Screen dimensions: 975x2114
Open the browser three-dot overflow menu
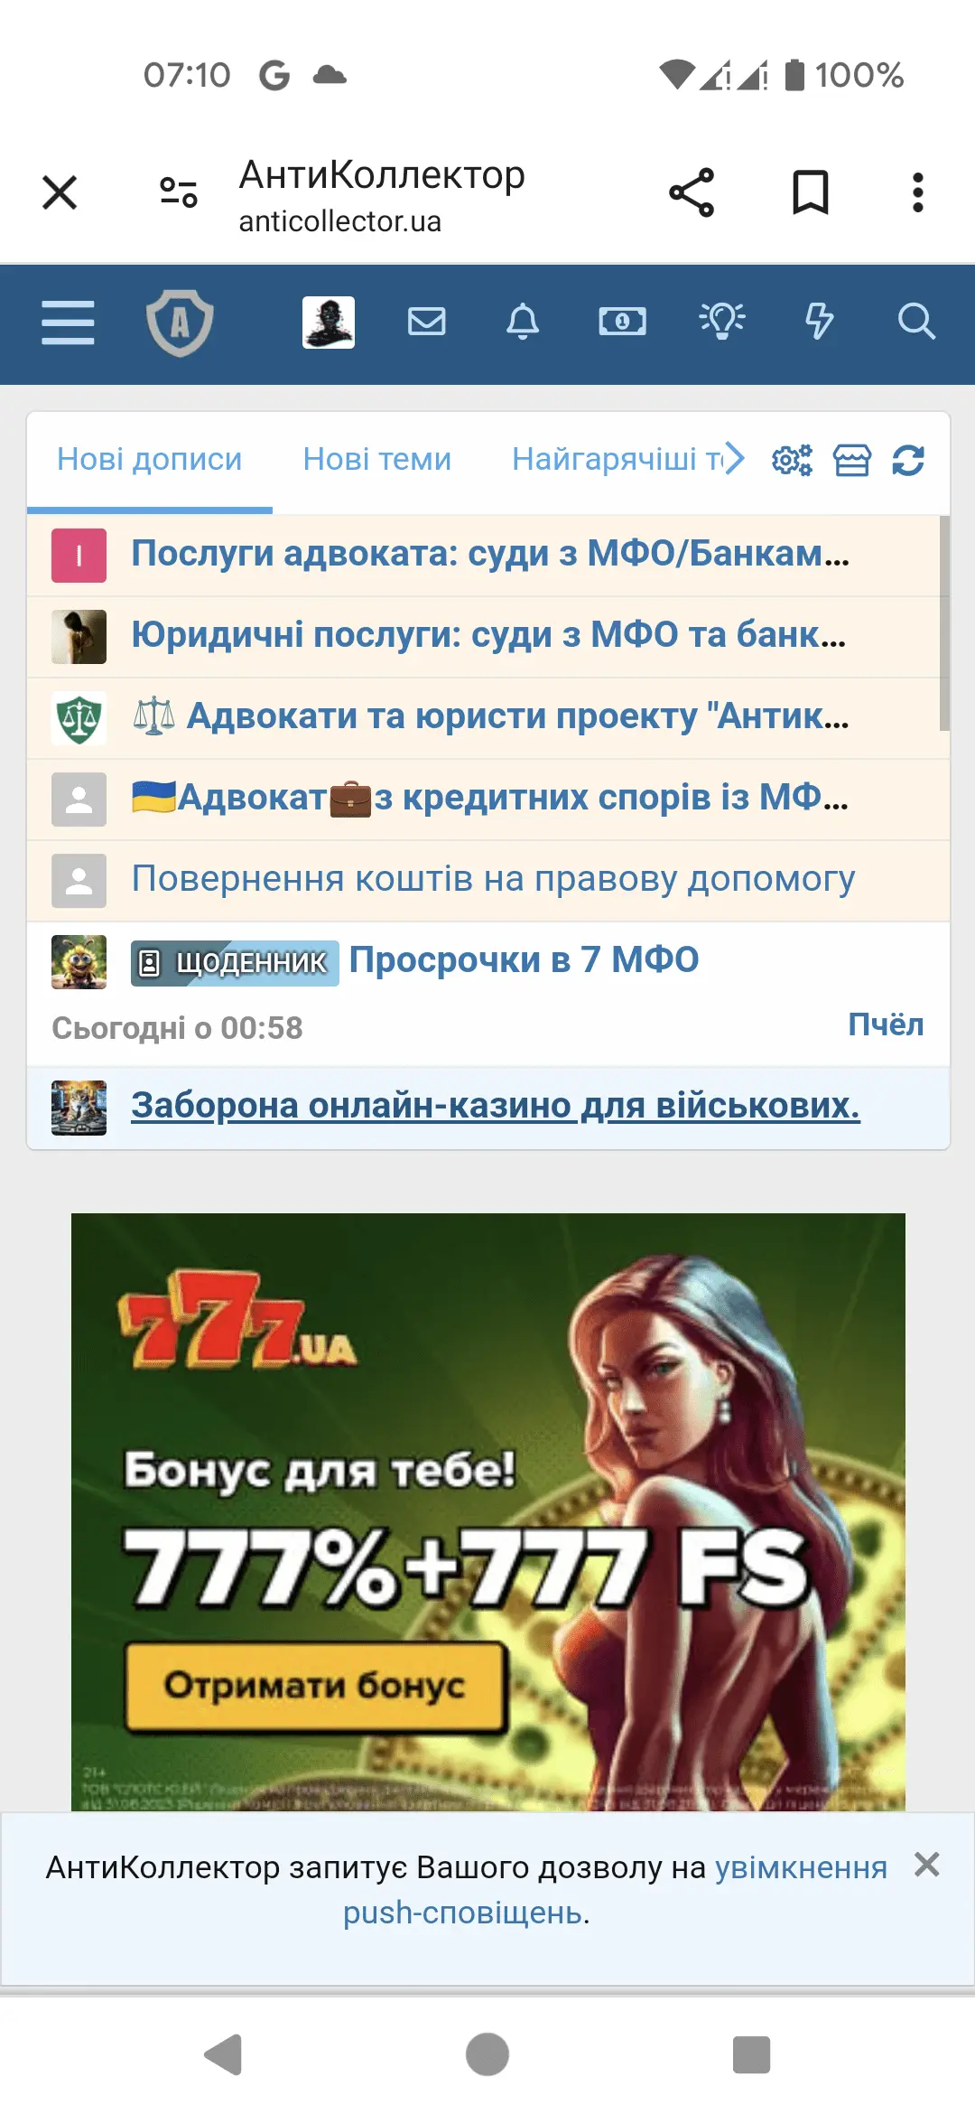[918, 192]
